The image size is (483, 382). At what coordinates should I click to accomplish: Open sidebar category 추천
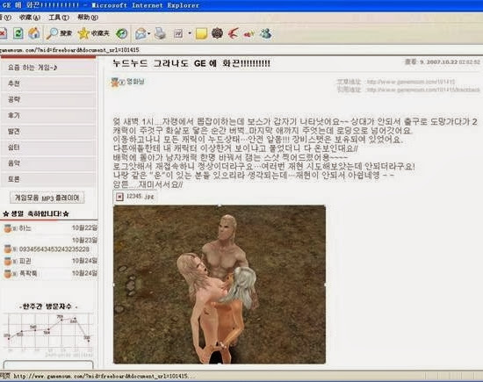[x=48, y=83]
